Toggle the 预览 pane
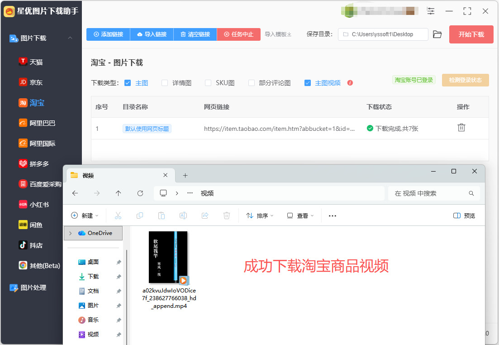 click(x=464, y=216)
